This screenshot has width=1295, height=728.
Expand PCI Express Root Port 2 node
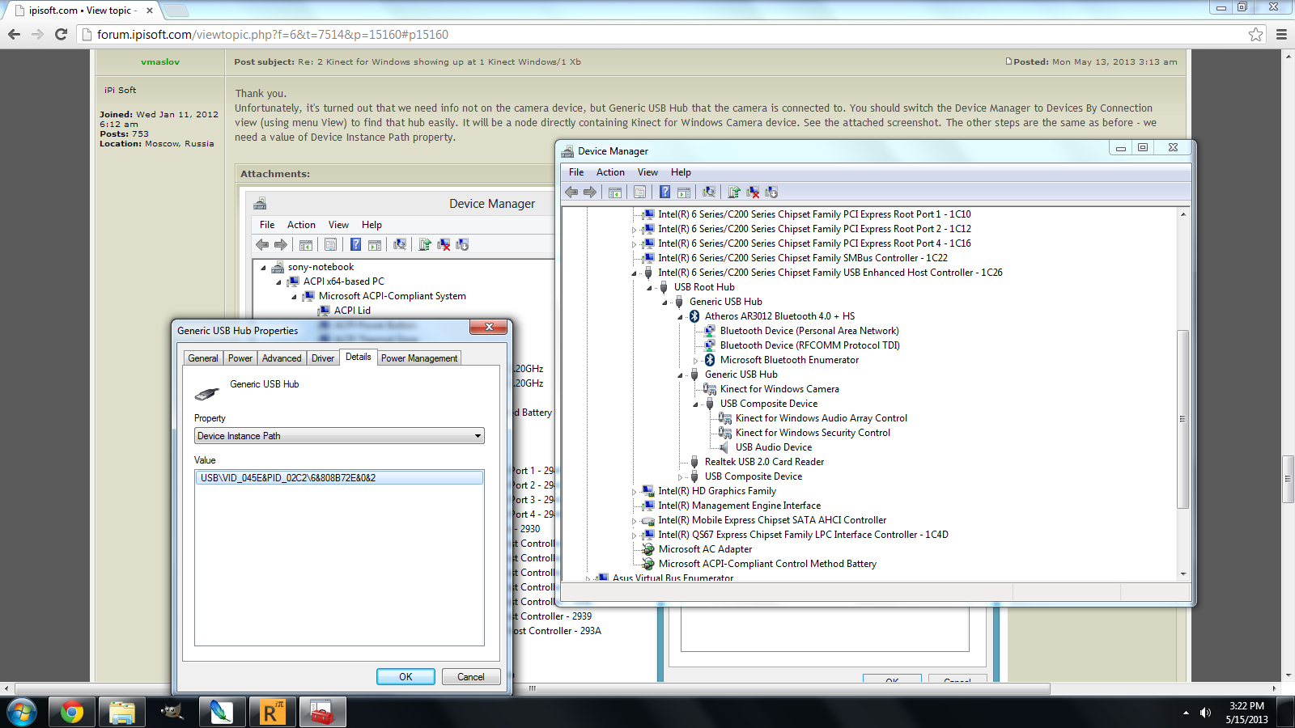635,230
